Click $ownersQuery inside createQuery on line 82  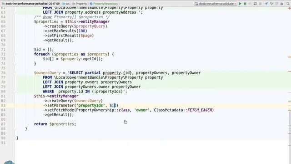(x=87, y=101)
